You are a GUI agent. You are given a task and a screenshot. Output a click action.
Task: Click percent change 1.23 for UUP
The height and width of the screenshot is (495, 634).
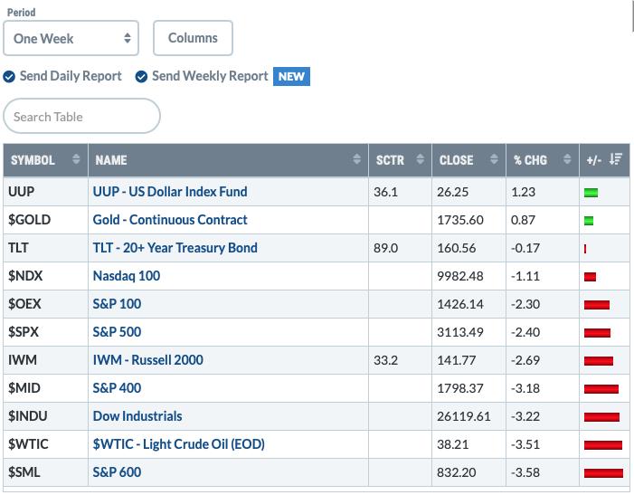[x=523, y=192]
